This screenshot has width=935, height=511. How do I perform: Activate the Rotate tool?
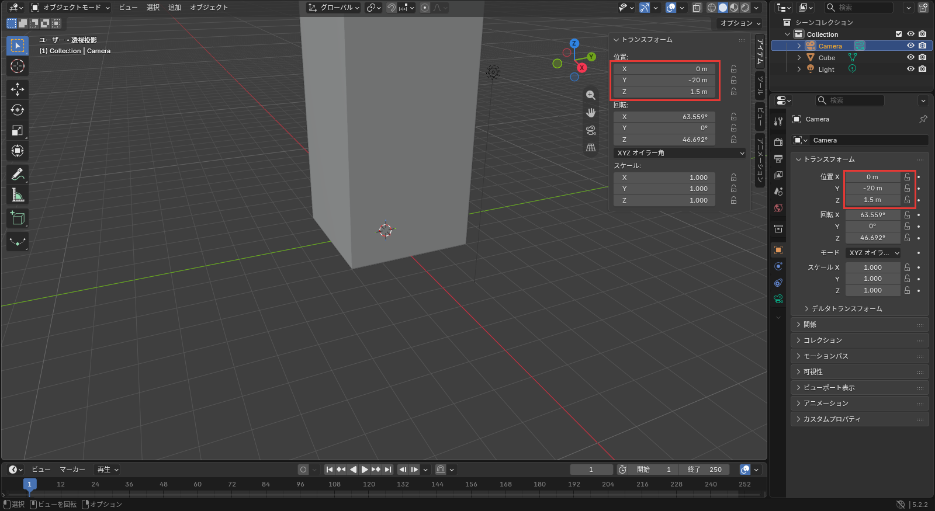coord(18,110)
